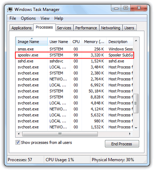Open the View menu

click(x=45, y=18)
